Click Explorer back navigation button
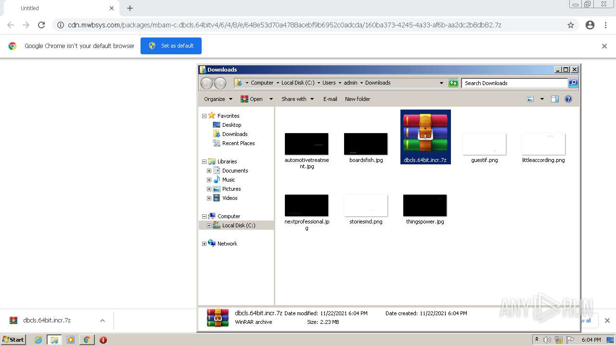 coord(206,83)
